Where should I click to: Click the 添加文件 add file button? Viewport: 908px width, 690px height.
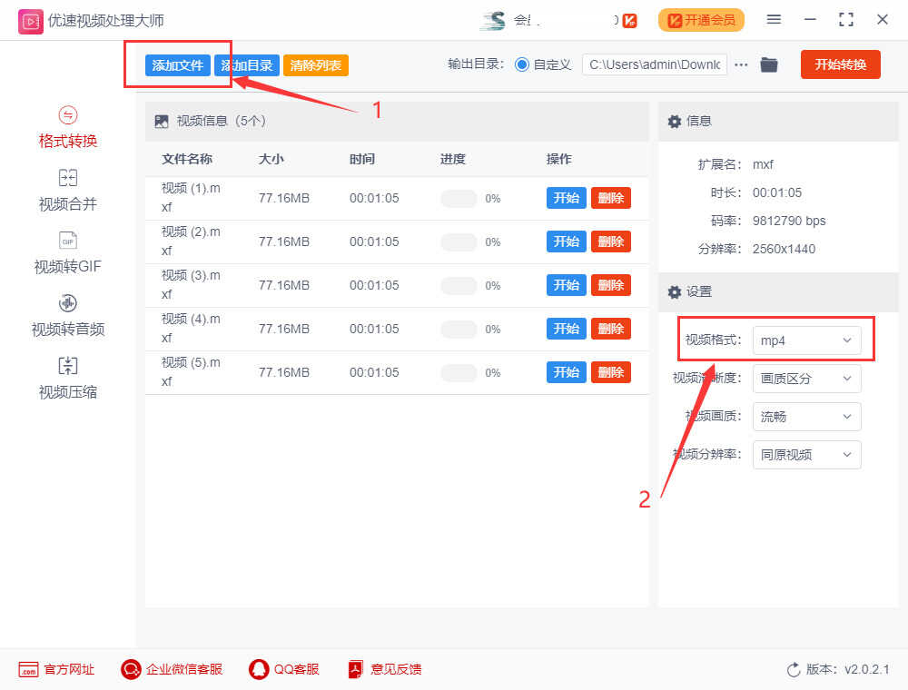point(178,65)
